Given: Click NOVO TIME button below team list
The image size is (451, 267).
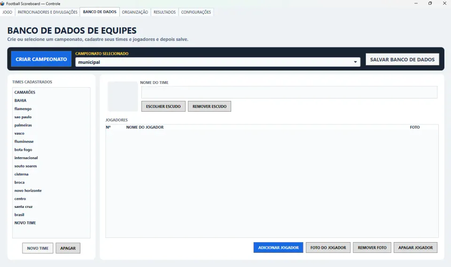Looking at the screenshot, I should pos(38,248).
